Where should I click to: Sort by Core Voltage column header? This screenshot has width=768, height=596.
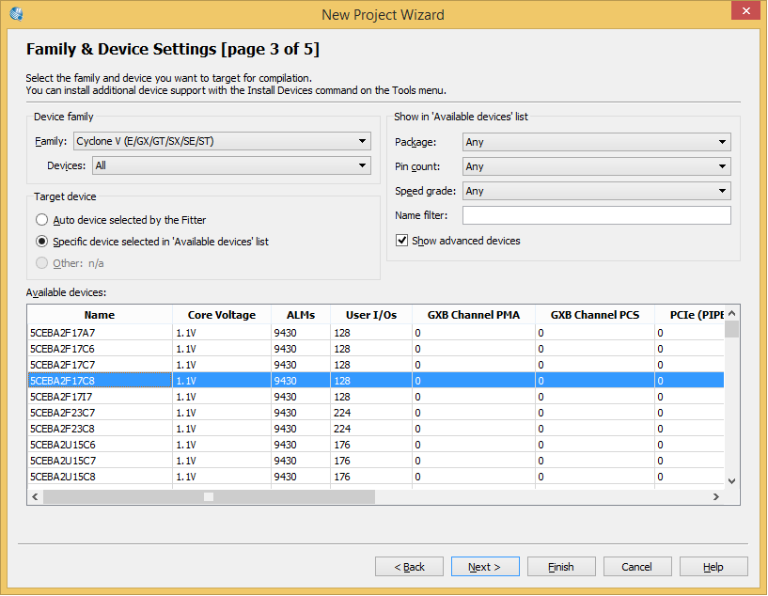222,315
